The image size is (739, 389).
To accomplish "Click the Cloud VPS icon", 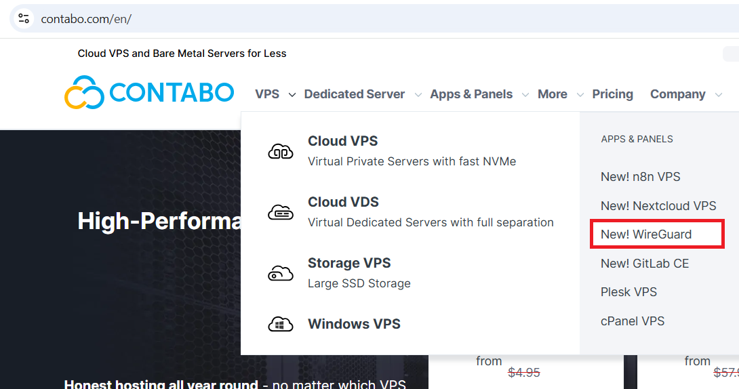I will pos(281,151).
